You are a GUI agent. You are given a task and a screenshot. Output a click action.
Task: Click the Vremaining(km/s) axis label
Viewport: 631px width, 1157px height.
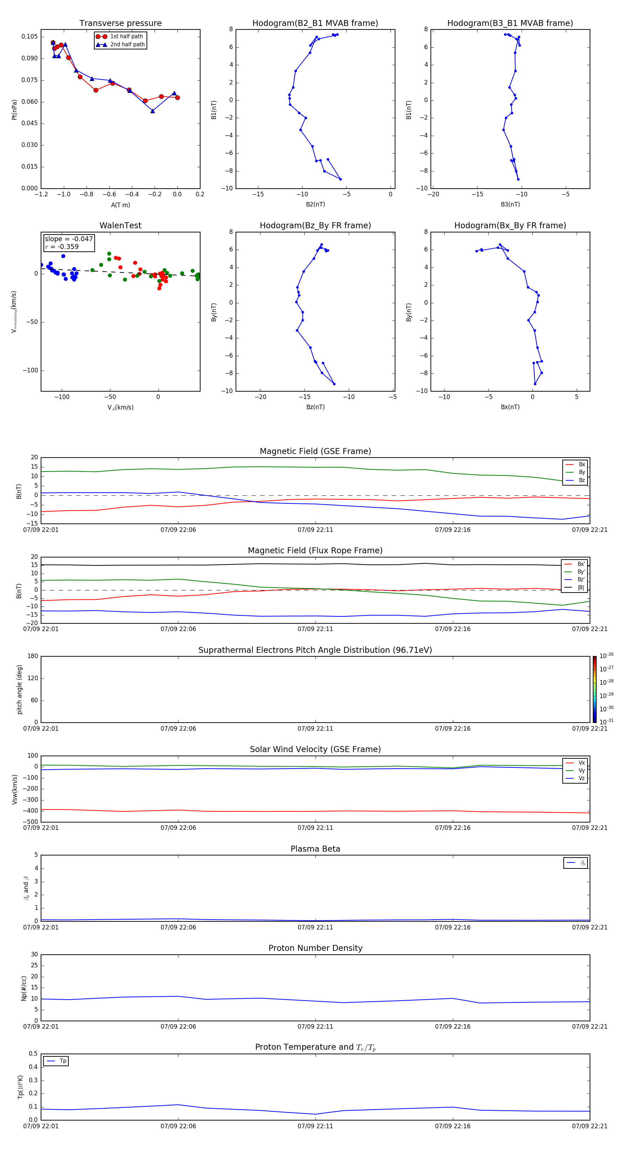click(14, 312)
